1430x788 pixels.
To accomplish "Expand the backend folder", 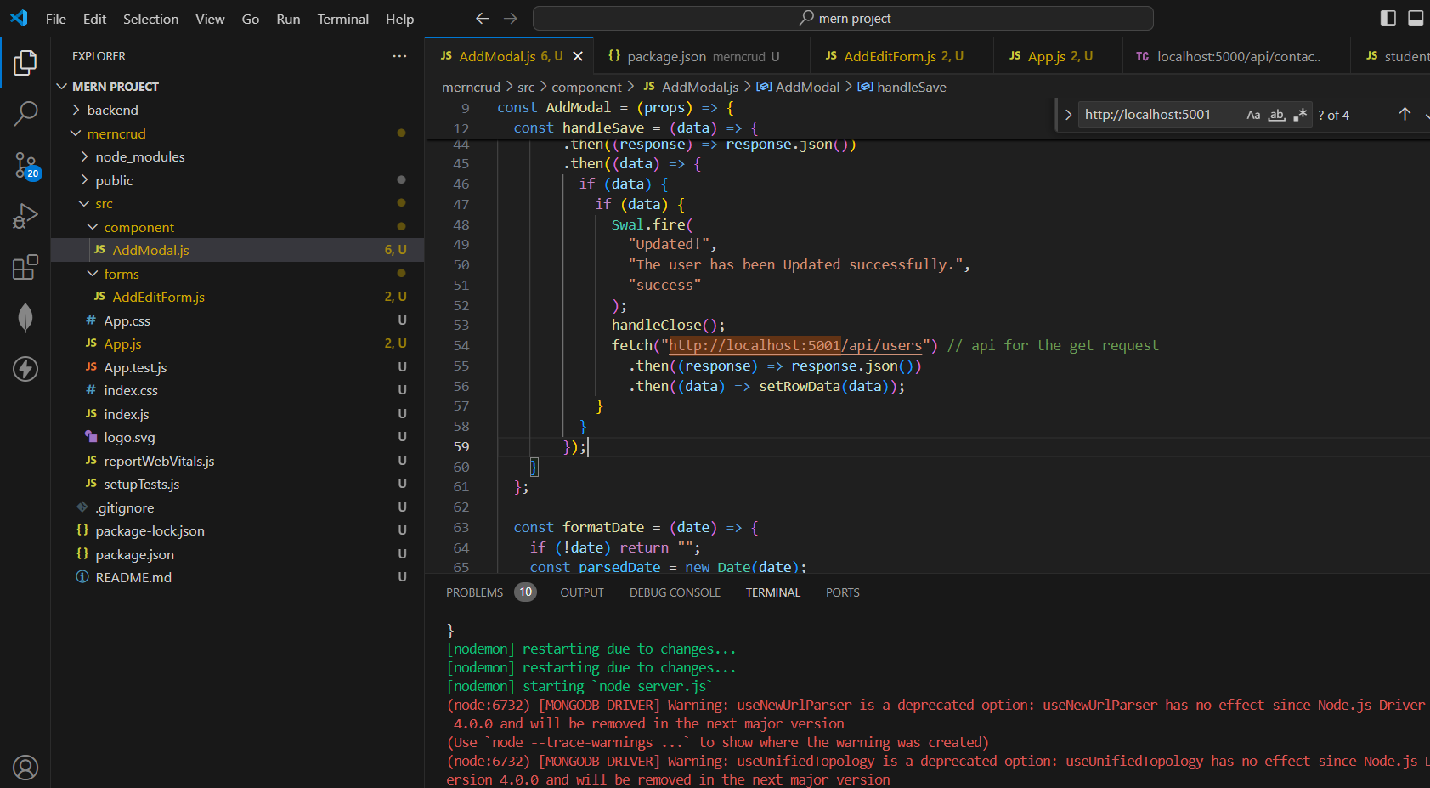I will click(x=112, y=110).
